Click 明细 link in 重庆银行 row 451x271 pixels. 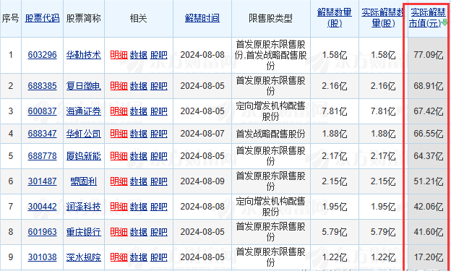(119, 232)
